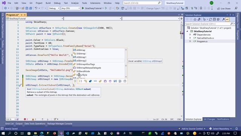Image resolution: width=241 pixels, height=136 pixels.
Task: Click the Collapse All icon in Solution Explorer
Action: pos(214,19)
